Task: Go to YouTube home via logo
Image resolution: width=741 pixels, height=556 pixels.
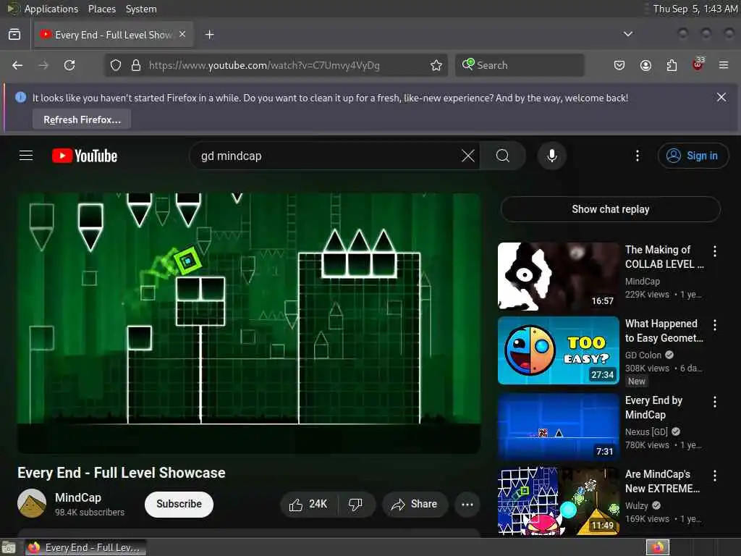Action: [85, 156]
